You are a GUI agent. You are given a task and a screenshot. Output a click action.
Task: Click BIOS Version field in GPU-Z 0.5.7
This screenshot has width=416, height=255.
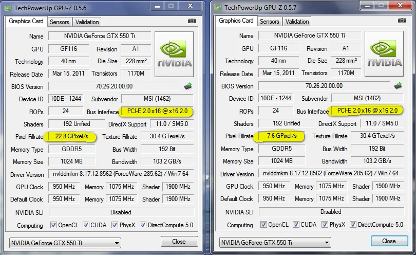(324, 86)
